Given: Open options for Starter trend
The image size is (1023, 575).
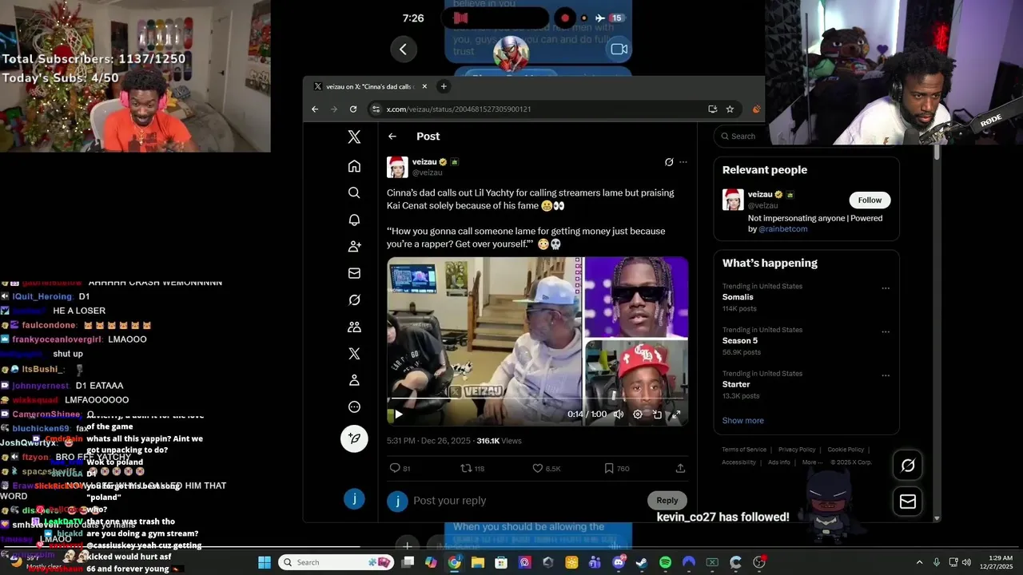Looking at the screenshot, I should [x=886, y=375].
